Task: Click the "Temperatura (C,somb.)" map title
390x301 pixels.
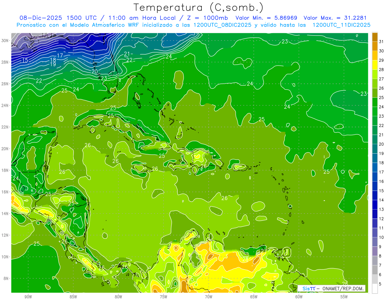Action: (x=199, y=7)
